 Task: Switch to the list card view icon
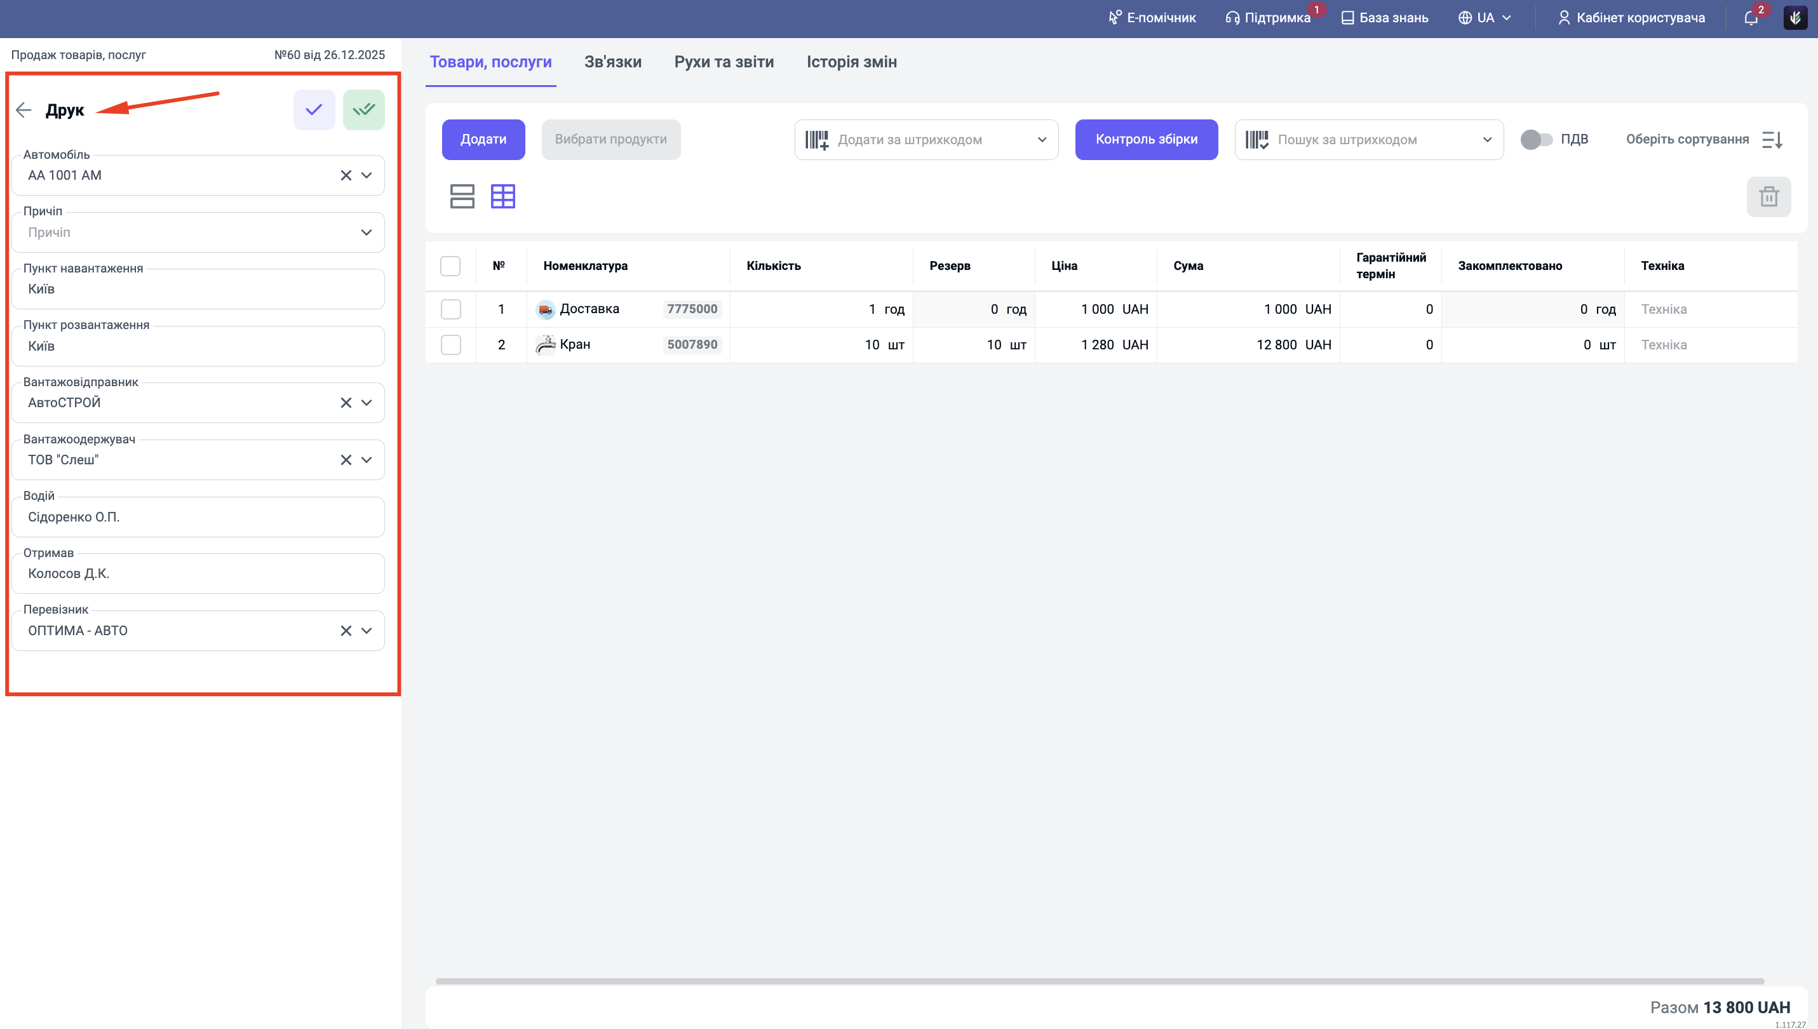(462, 196)
